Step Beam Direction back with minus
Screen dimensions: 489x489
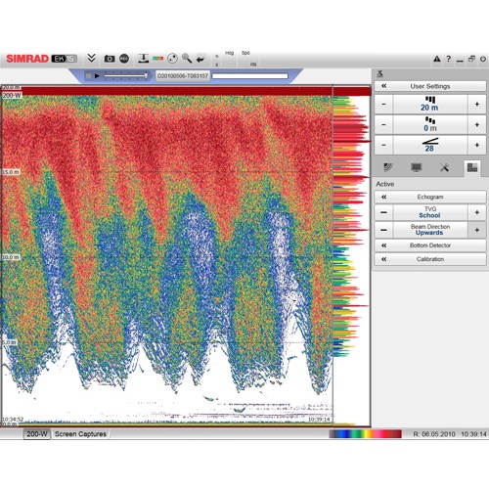click(x=383, y=230)
